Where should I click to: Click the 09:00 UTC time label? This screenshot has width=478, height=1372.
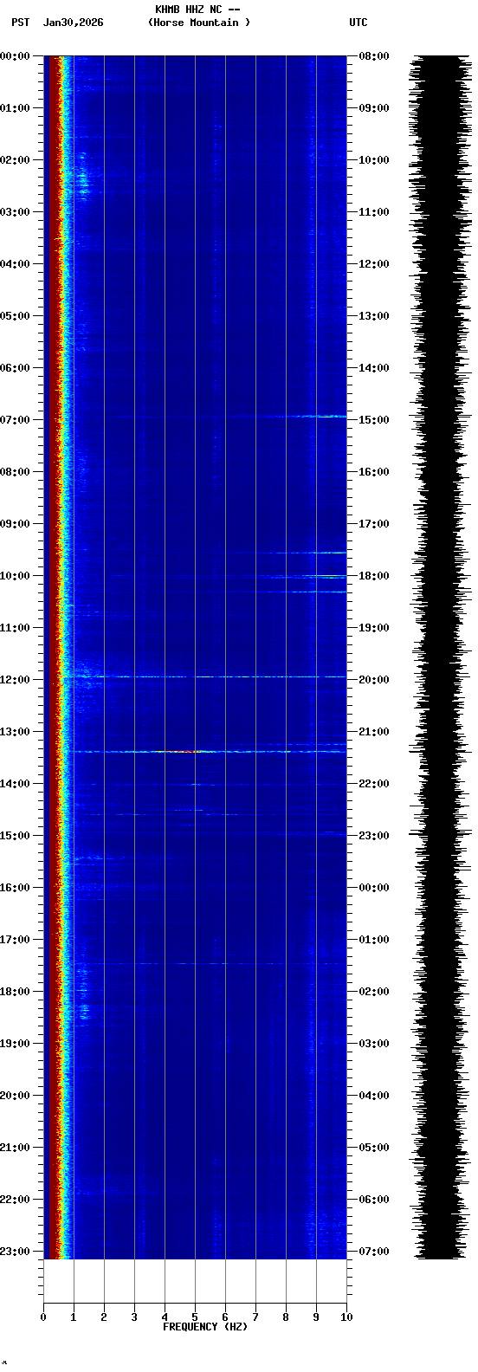click(374, 108)
